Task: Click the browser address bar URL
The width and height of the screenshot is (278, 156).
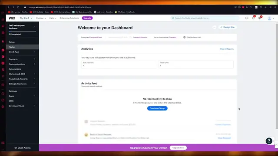Action: 60,7
